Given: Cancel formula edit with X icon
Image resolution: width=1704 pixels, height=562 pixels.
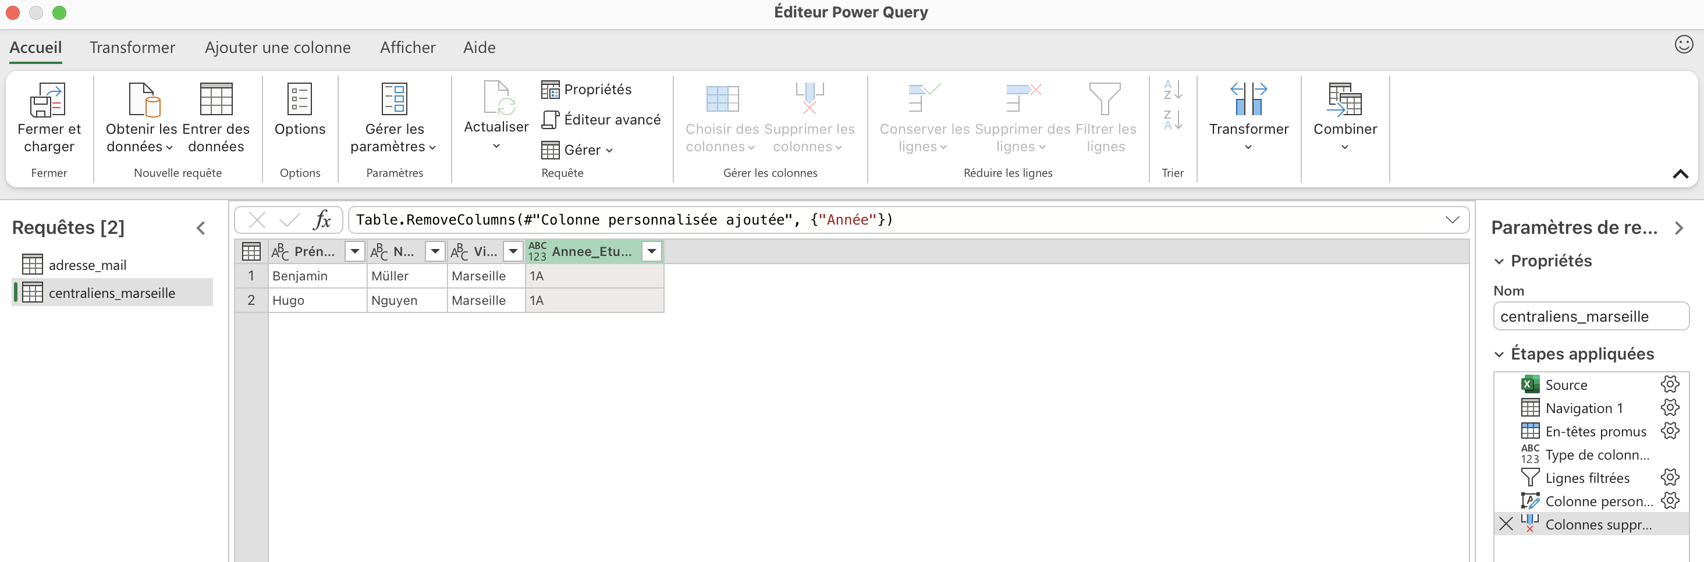Looking at the screenshot, I should [x=257, y=219].
